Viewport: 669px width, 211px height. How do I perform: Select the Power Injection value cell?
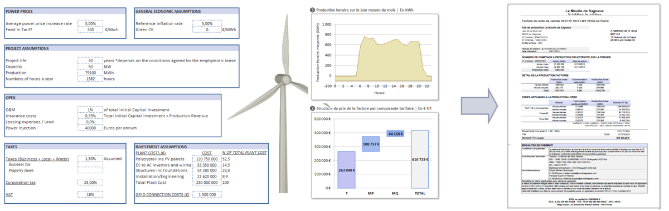90,128
